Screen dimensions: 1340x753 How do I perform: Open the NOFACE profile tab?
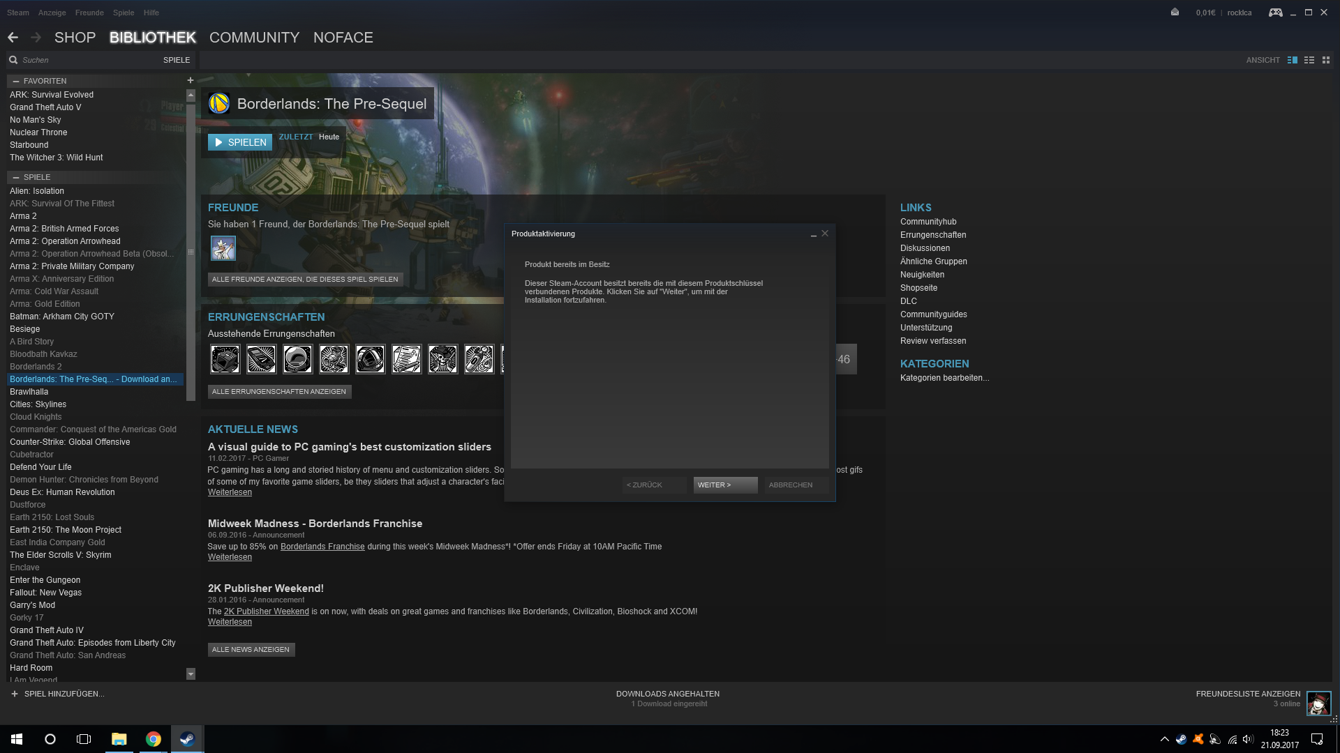tap(343, 38)
